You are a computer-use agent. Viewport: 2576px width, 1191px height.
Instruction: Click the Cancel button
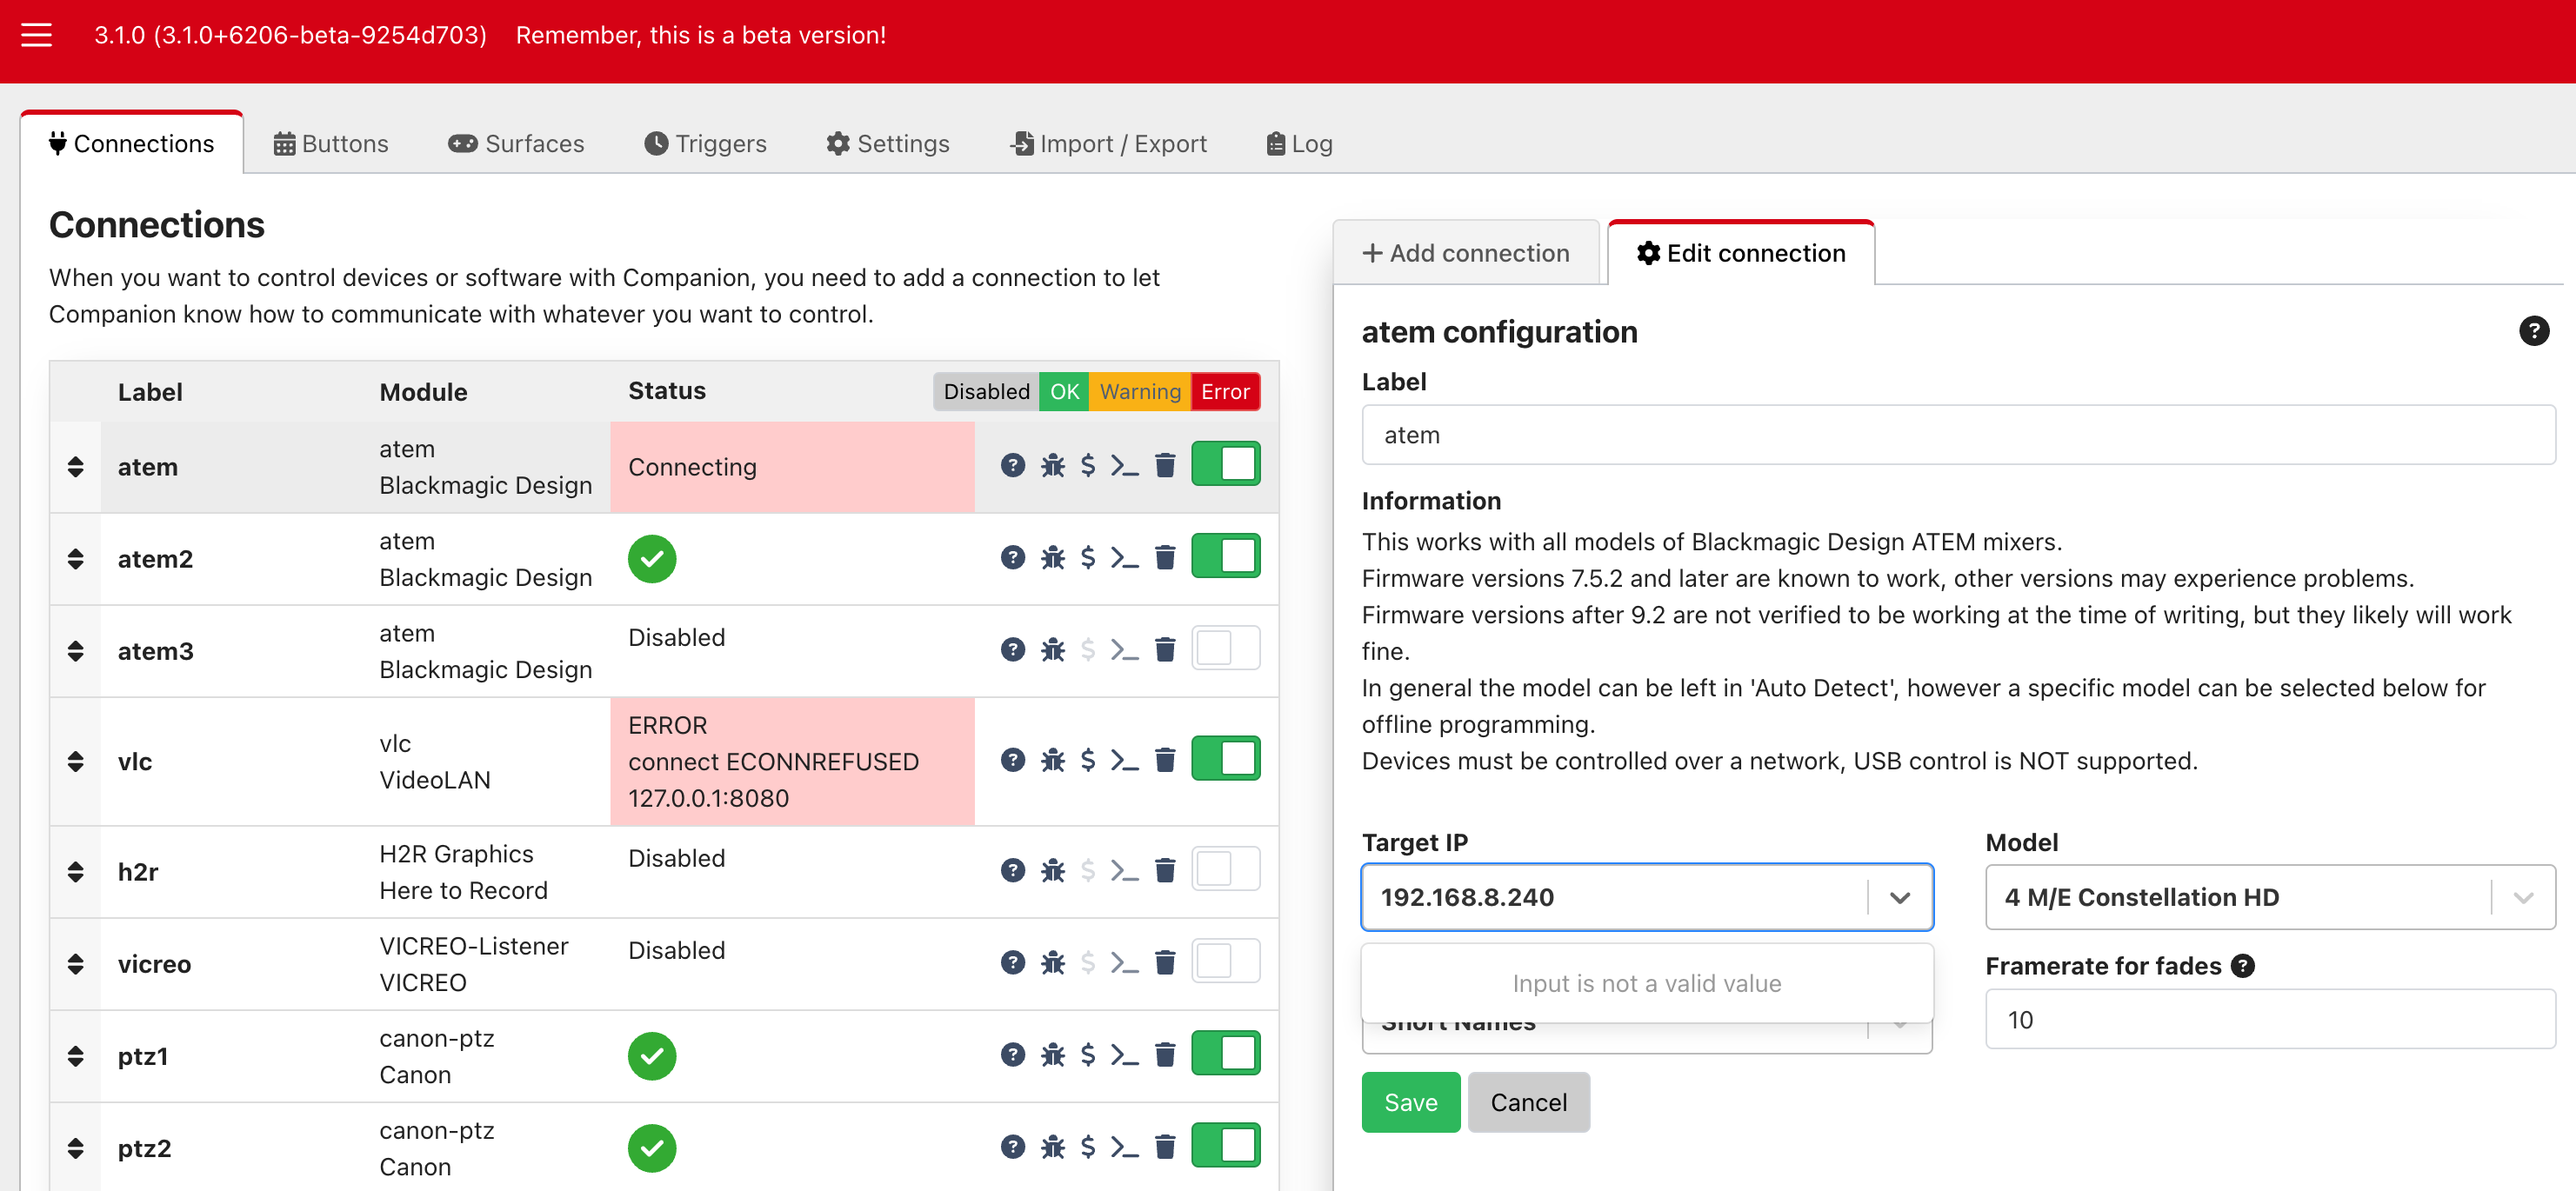tap(1528, 1102)
